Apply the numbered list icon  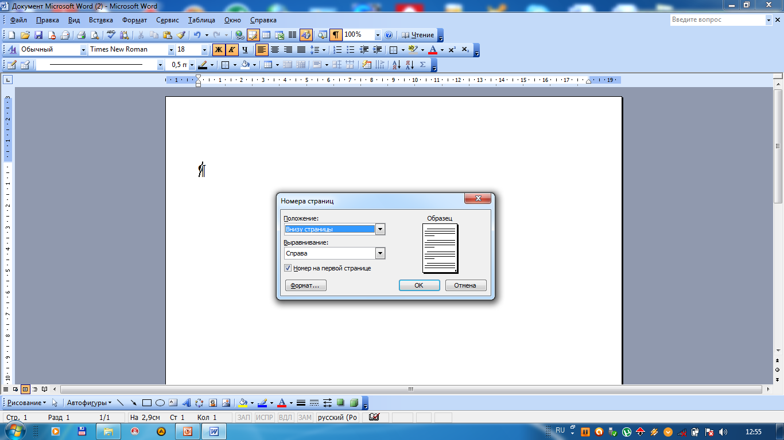337,50
